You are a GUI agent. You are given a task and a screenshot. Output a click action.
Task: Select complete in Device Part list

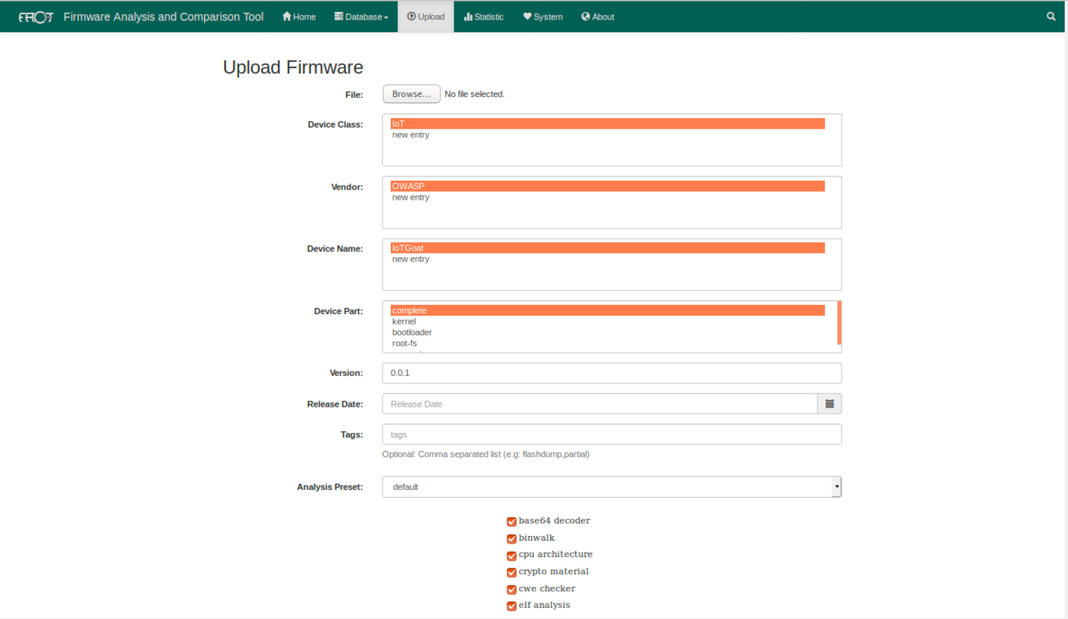click(x=608, y=310)
